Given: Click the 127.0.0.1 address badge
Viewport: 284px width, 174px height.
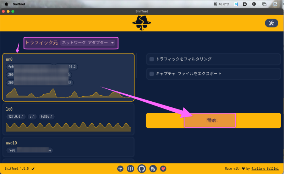Looking at the screenshot, I should click(16, 117).
